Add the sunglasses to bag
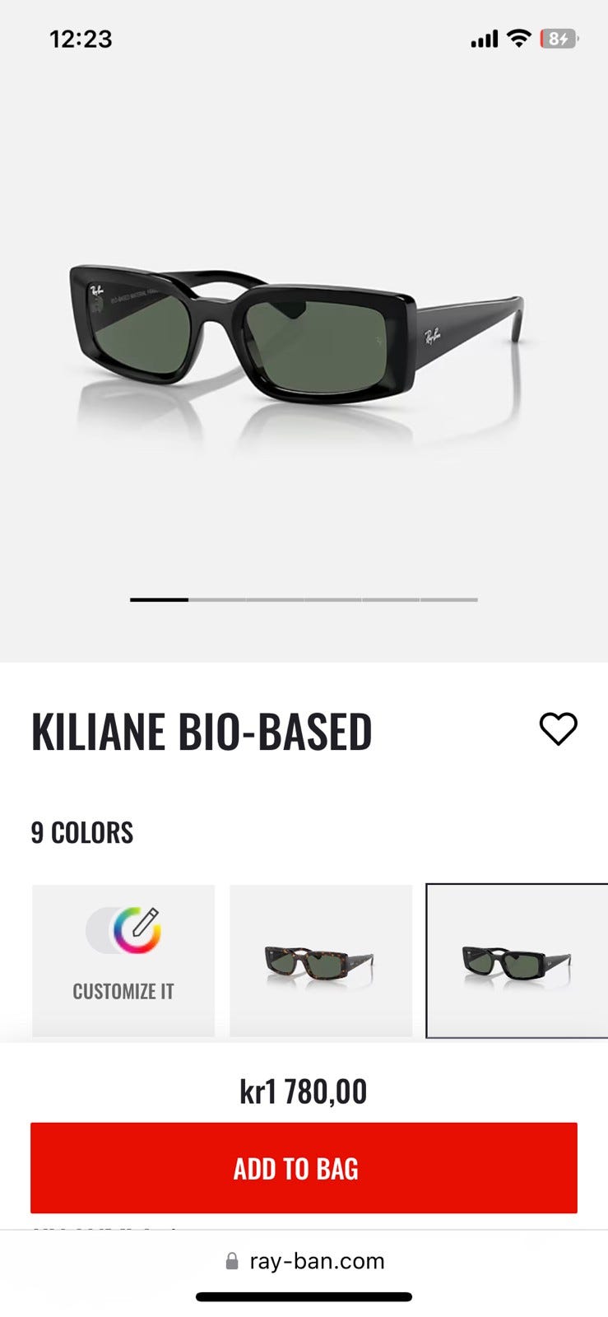Viewport: 608px width, 1317px height. tap(304, 1168)
